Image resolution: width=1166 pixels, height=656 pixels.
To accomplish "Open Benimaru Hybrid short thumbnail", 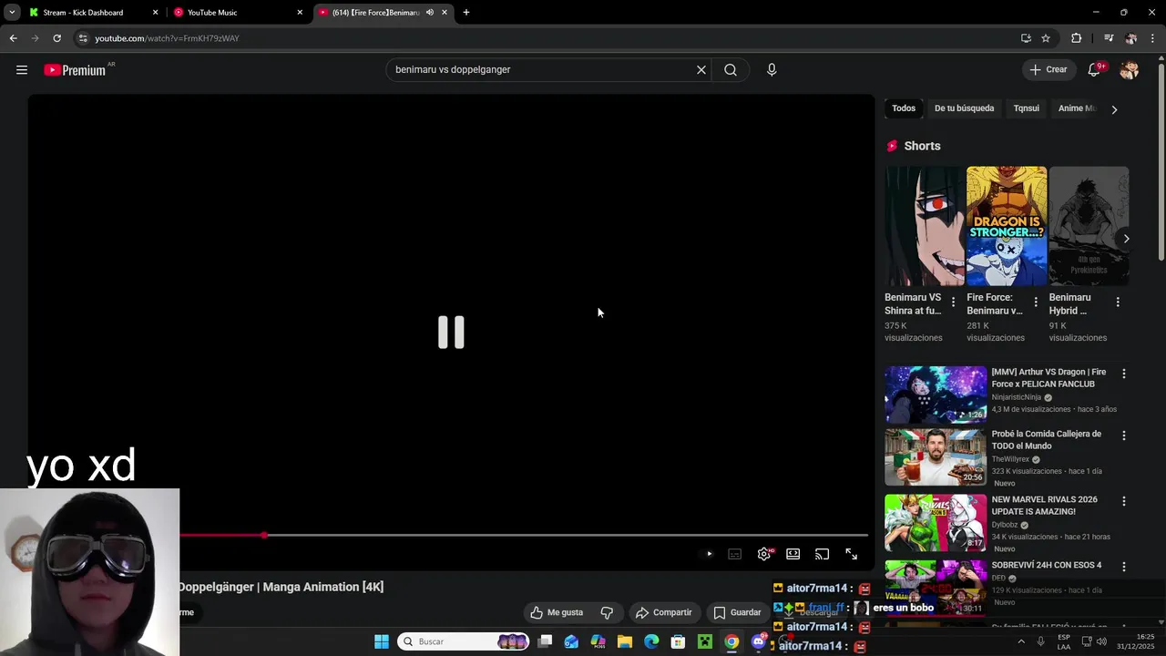I will coord(1089,226).
